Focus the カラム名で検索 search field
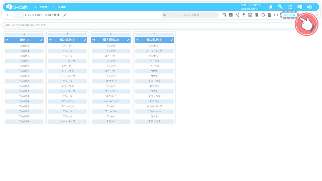This screenshot has height=181, width=322. [190, 15]
